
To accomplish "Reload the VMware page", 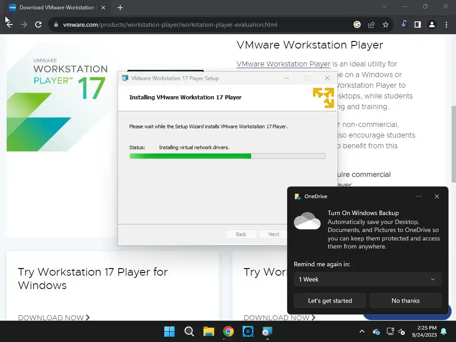I will pos(38,25).
